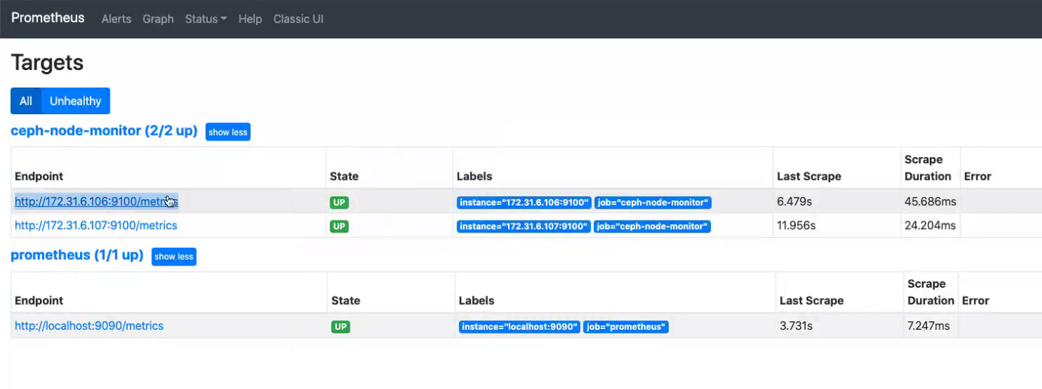Click UP badge for 172.31.6.107 target
This screenshot has height=389, width=1042.
click(339, 226)
